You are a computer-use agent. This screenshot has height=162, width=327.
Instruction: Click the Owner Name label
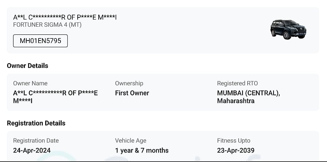[x=30, y=83]
